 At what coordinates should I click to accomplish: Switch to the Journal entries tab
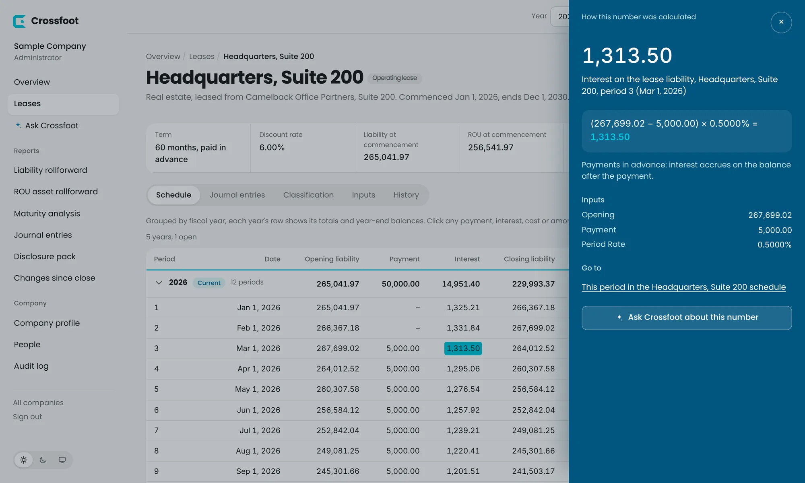[x=237, y=195]
